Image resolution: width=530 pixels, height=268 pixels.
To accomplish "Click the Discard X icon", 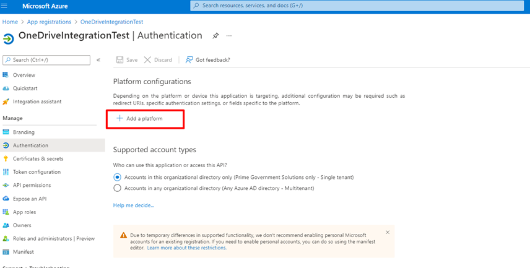I will [x=147, y=60].
